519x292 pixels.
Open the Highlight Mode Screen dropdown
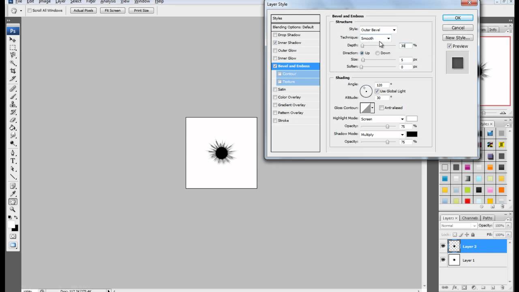coord(382,119)
